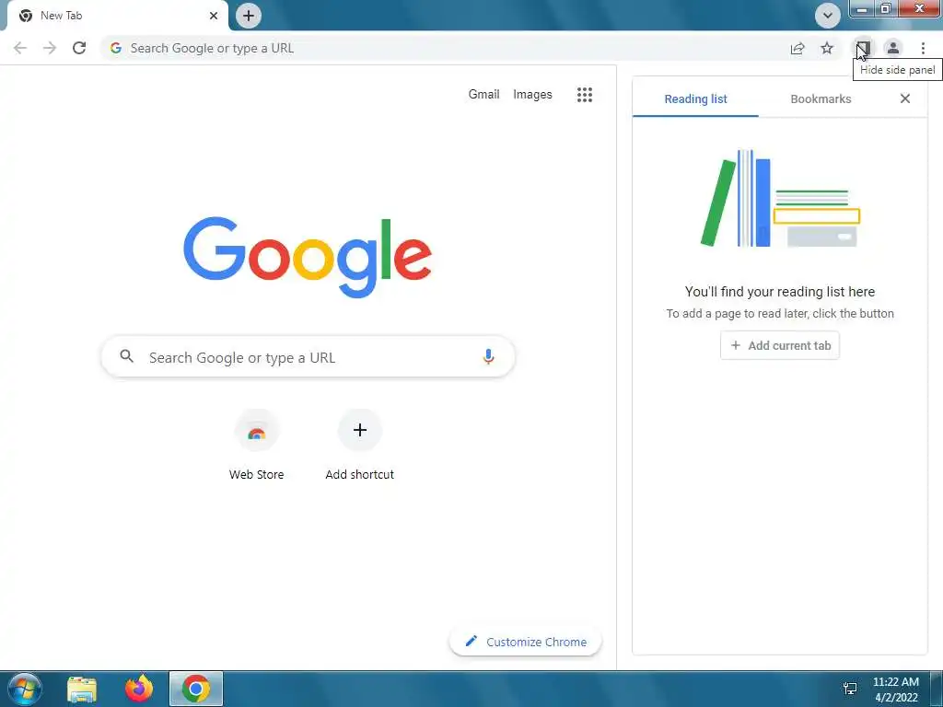The width and height of the screenshot is (943, 707).
Task: Close the side panel with the X
Action: 905,99
